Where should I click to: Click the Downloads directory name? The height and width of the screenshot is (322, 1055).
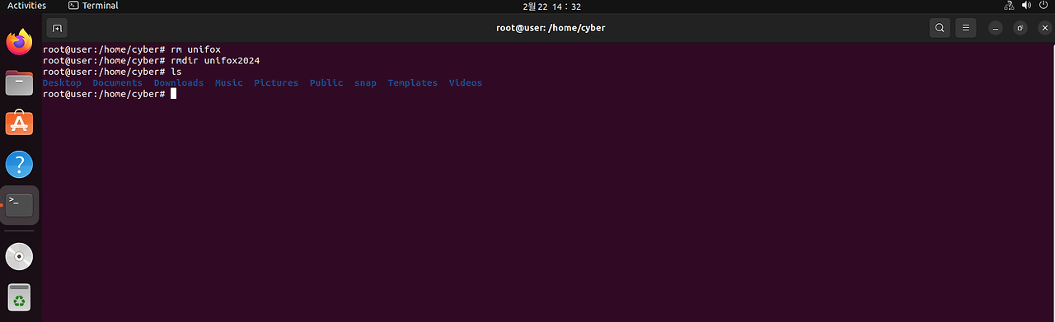click(x=179, y=83)
